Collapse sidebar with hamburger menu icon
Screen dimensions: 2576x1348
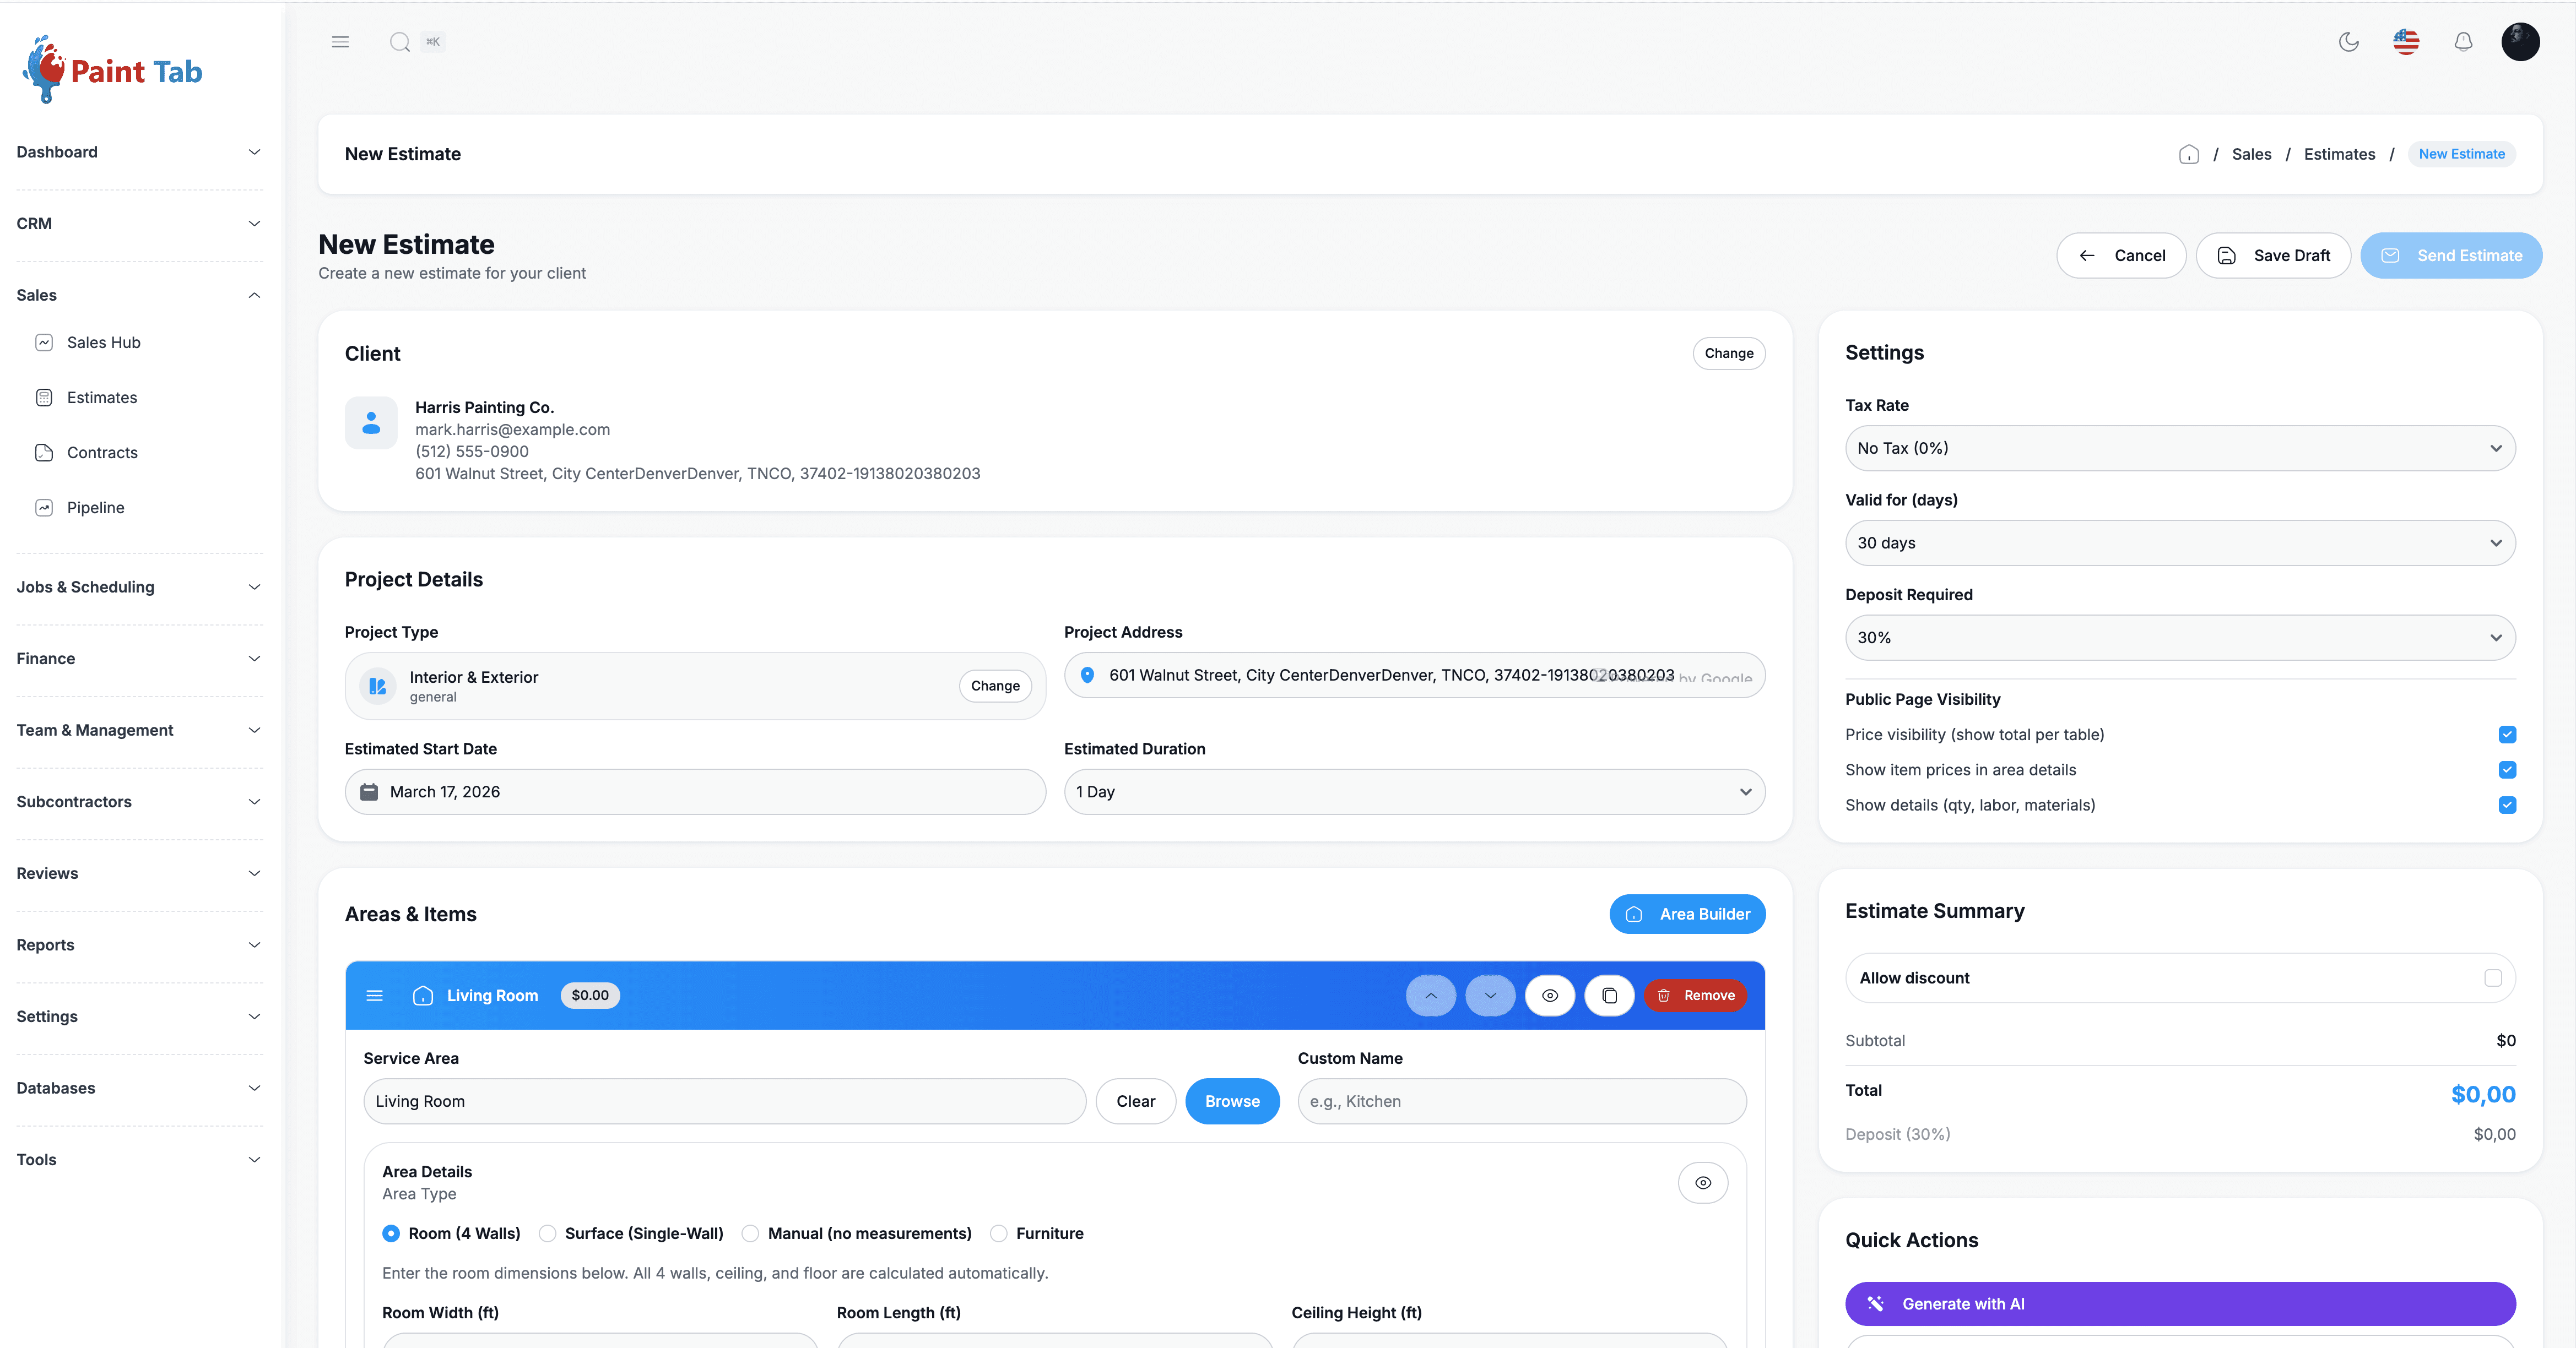tap(340, 42)
